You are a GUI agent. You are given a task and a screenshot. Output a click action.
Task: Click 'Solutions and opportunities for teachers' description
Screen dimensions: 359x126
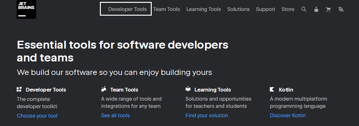coord(218,102)
